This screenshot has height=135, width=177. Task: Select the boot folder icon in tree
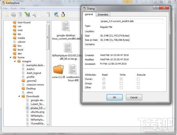point(15,49)
